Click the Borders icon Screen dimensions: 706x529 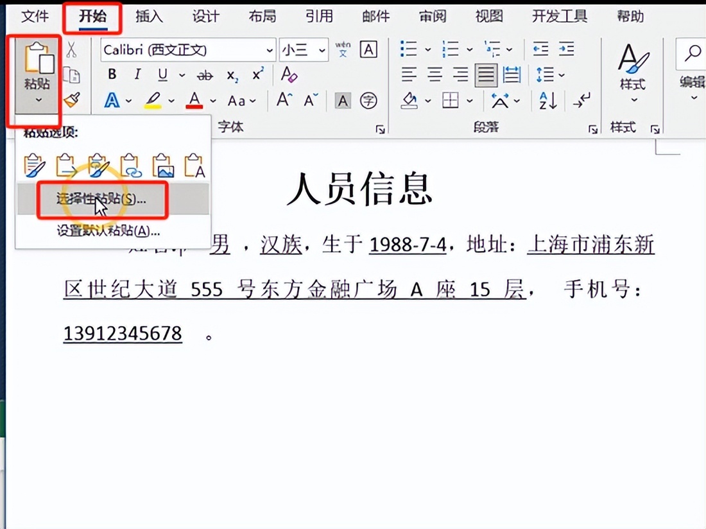(x=451, y=100)
